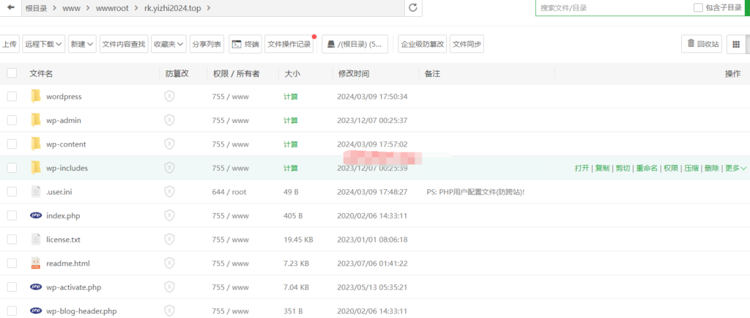Switch to grid view layout icon
This screenshot has height=318, width=750.
736,44
